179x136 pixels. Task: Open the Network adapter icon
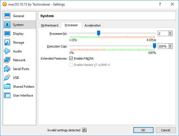7,60
